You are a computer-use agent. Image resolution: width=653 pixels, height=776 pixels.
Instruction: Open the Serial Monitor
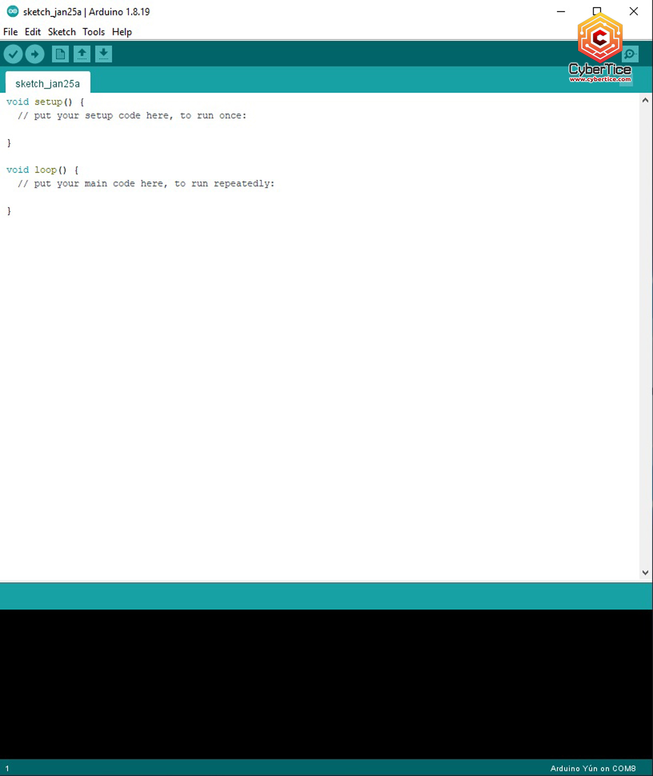click(630, 54)
